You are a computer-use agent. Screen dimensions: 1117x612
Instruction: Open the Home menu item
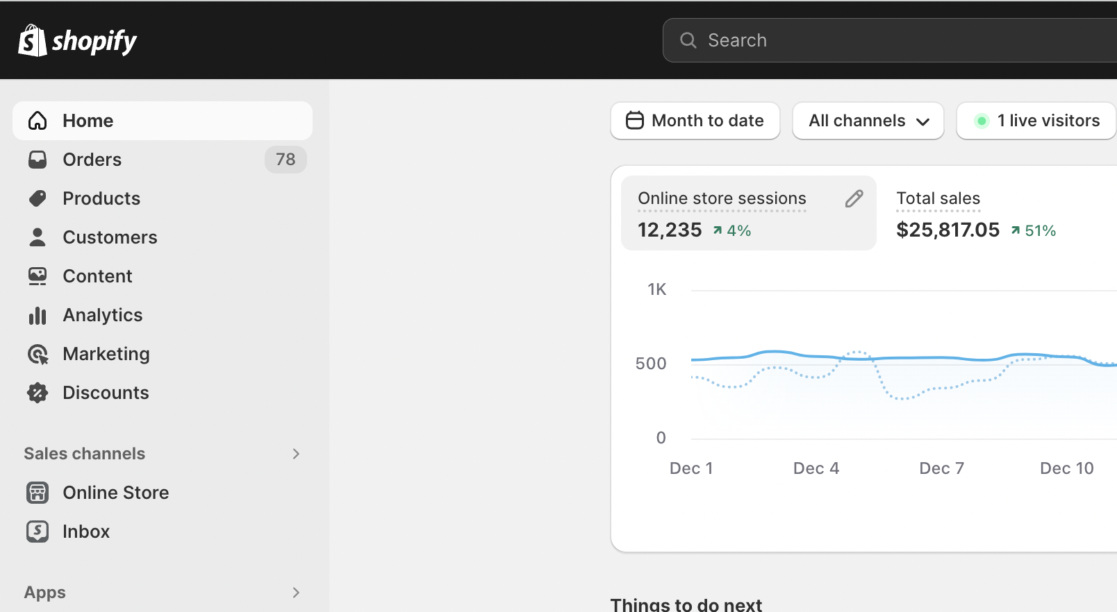click(x=163, y=121)
